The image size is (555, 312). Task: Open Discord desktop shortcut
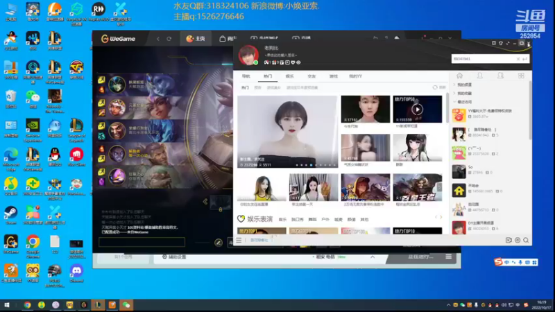click(x=76, y=273)
